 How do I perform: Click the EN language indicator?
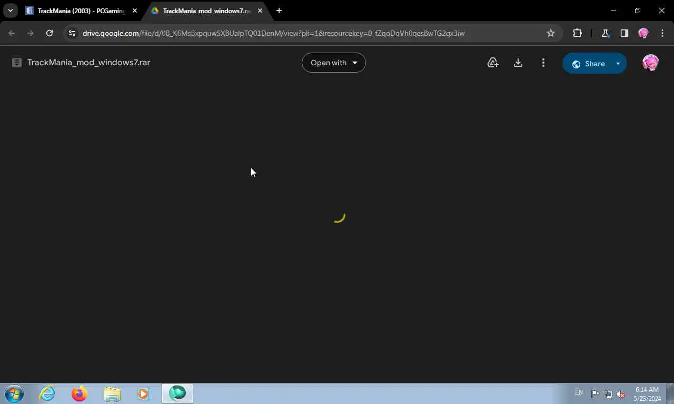(x=579, y=392)
